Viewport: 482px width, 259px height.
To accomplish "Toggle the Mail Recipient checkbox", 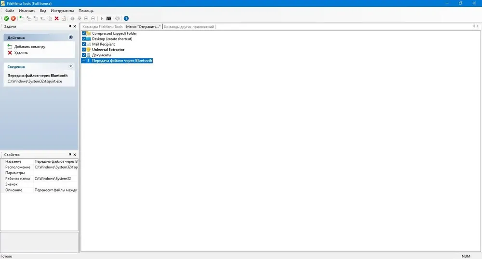I will tap(84, 44).
